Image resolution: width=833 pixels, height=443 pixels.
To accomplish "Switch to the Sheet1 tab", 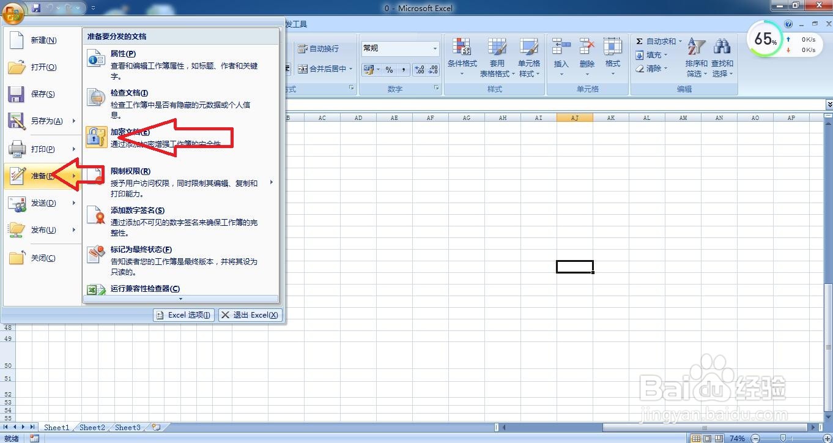I will [x=56, y=428].
